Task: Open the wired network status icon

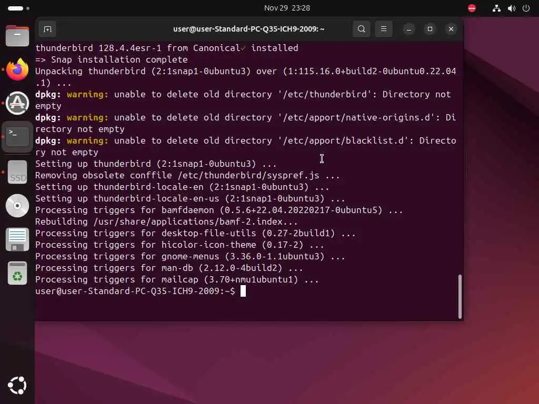Action: click(496, 8)
